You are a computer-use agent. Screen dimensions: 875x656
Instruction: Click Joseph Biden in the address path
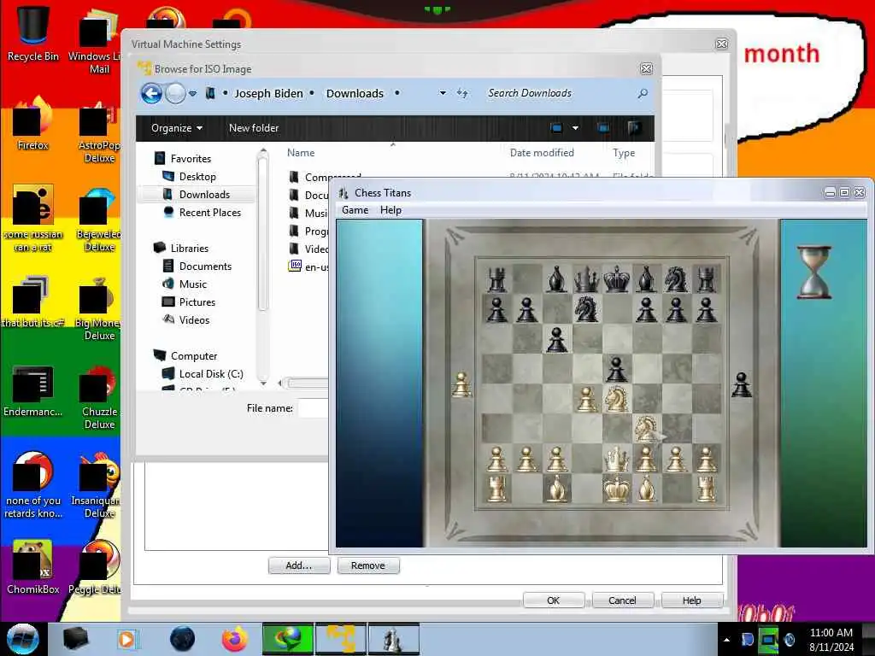(x=268, y=94)
